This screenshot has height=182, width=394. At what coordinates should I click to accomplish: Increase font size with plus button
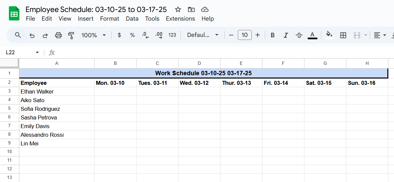[257, 35]
